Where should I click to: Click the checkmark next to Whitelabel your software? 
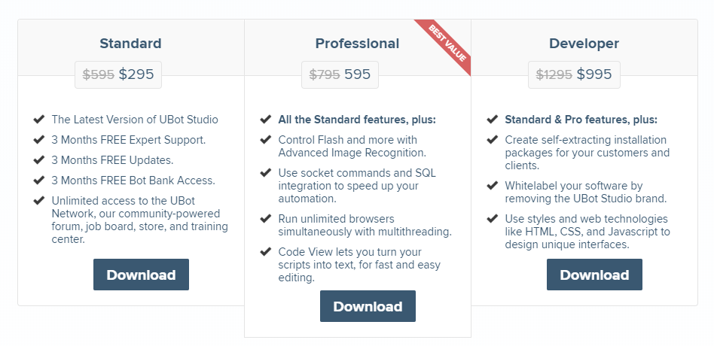(493, 186)
